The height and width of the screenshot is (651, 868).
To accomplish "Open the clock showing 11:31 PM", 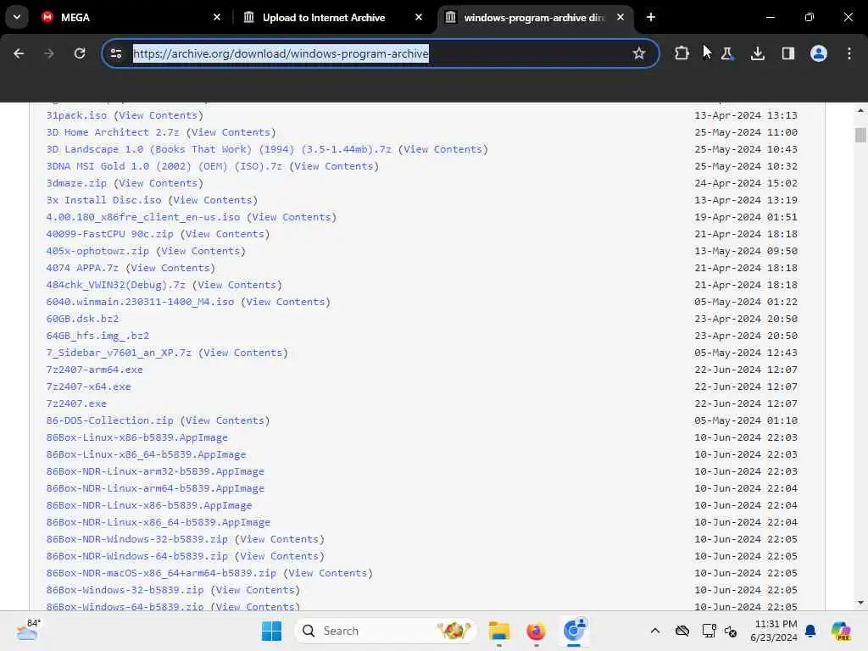I will pos(773,631).
